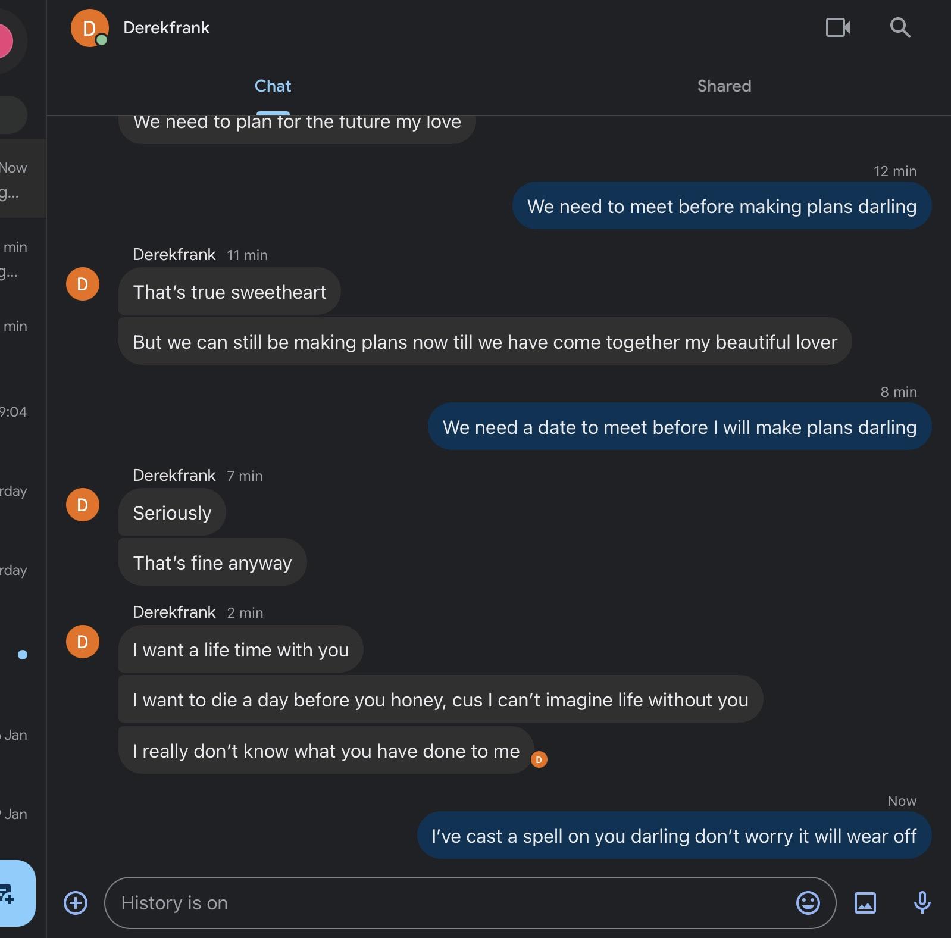Start a video call with Derekfrank
Image resolution: width=951 pixels, height=938 pixels.
tap(839, 27)
